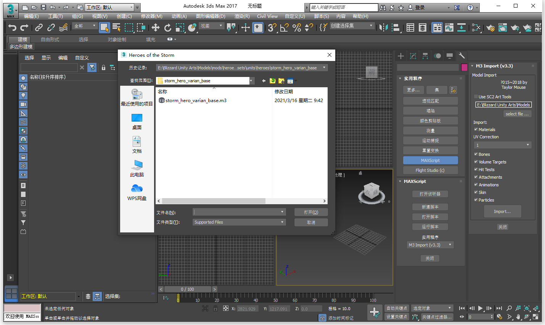Click the help question mark icon in title bar
The image size is (545, 325).
click(470, 7)
